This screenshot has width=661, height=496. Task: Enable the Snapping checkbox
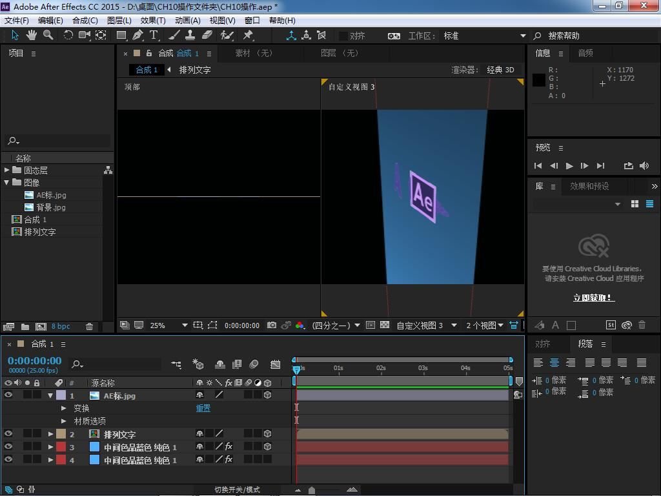tap(343, 36)
